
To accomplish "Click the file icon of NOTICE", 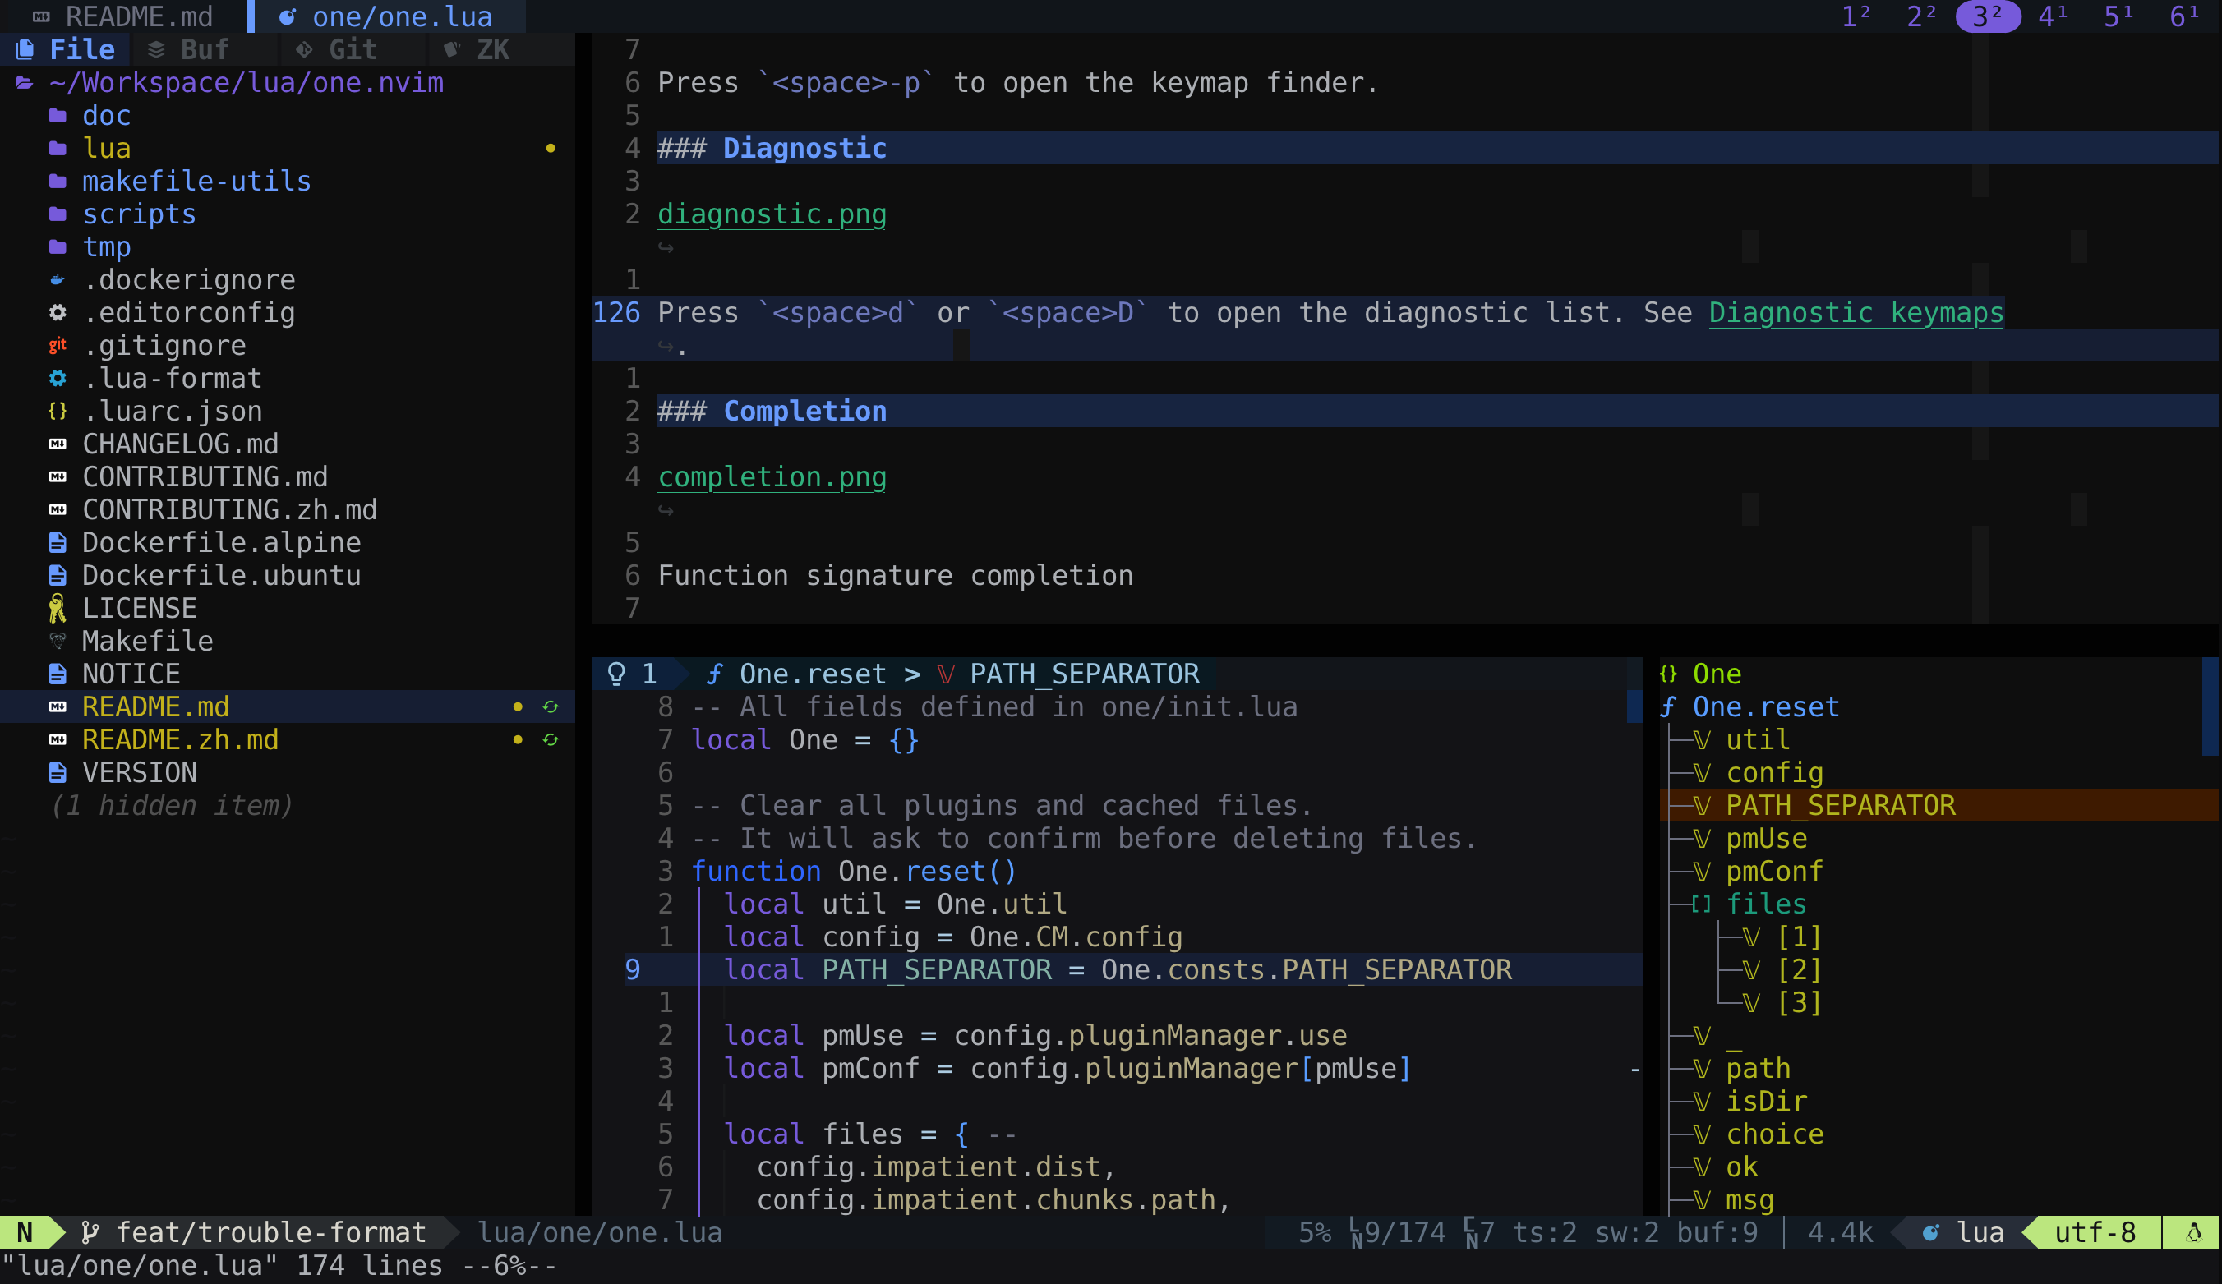I will pyautogui.click(x=58, y=674).
